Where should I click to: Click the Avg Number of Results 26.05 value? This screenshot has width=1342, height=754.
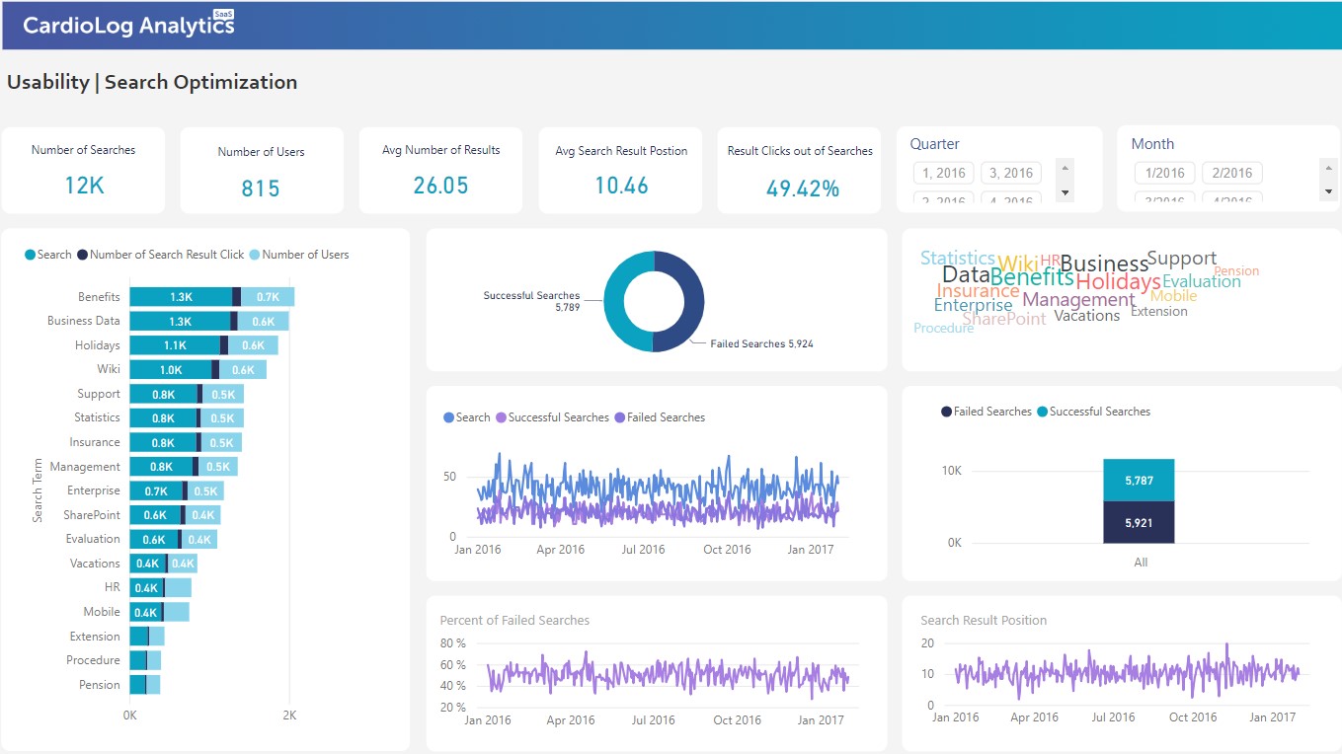[x=440, y=186]
